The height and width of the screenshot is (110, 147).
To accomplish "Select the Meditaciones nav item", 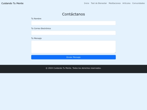I will point(115,3).
